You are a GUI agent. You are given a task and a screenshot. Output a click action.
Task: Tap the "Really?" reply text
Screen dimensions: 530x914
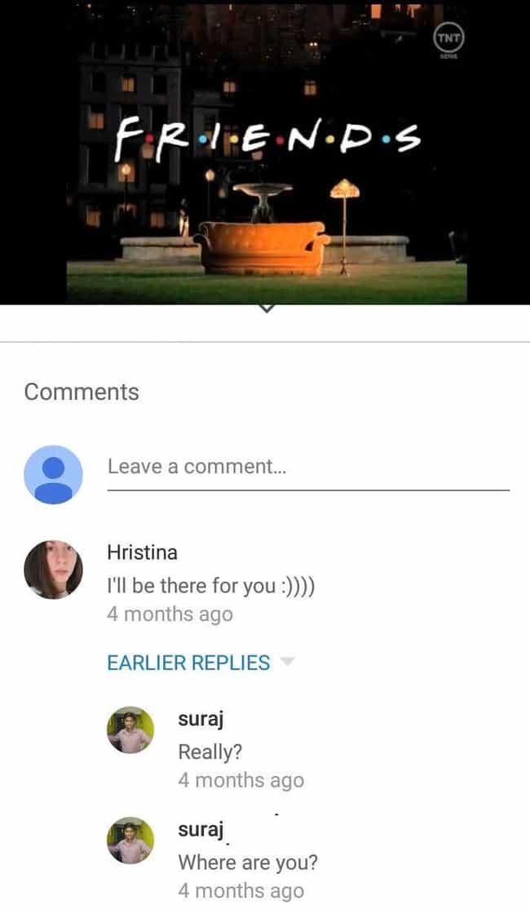pos(210,752)
